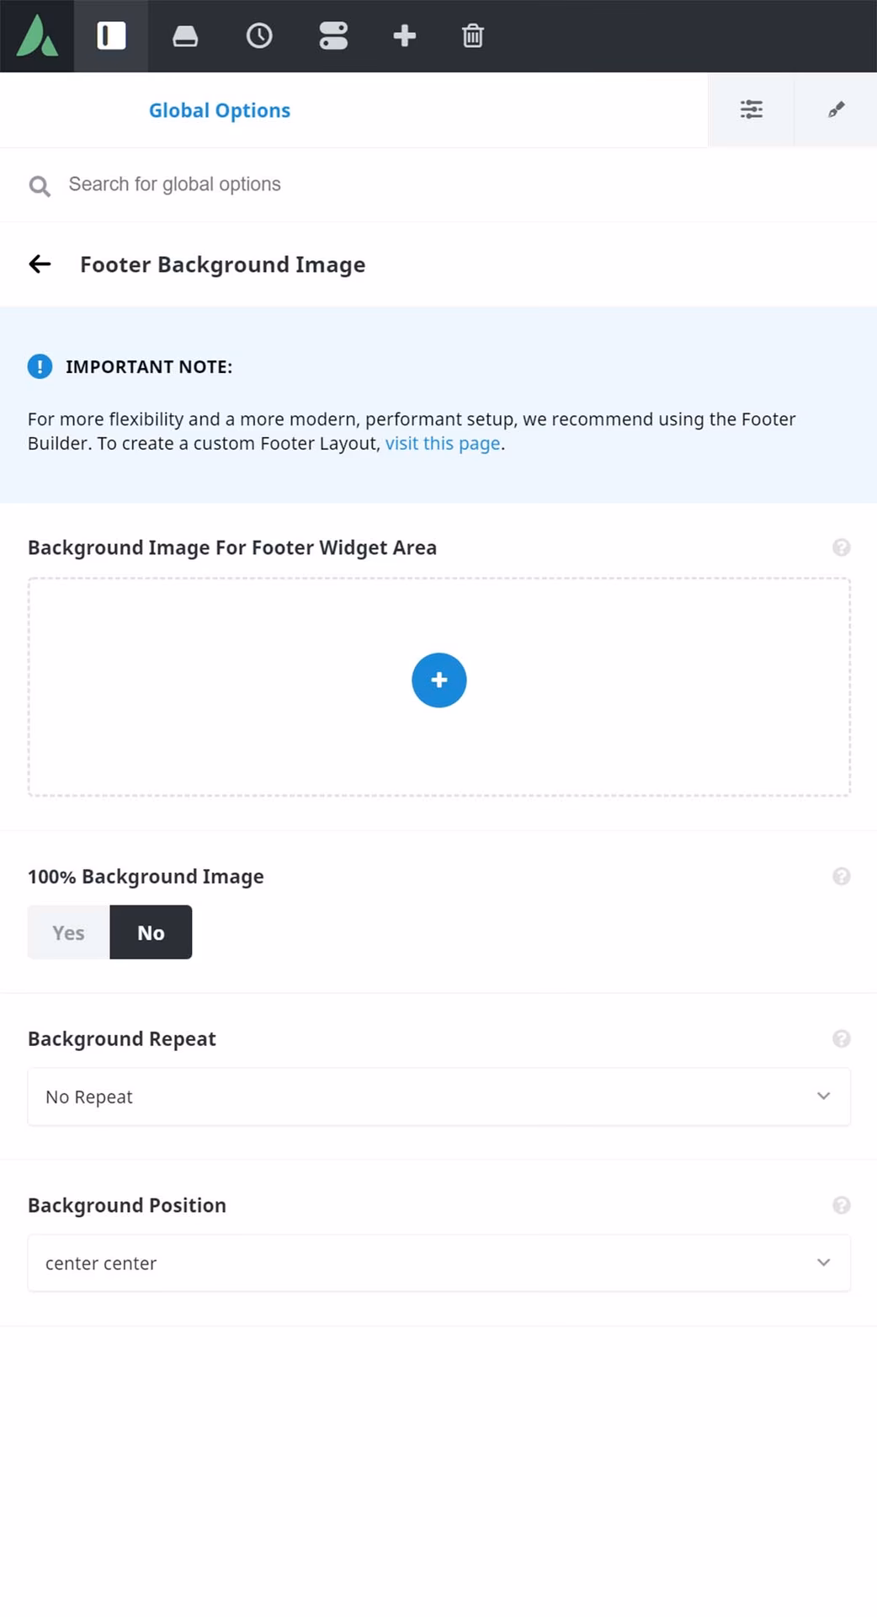Viewport: 877px width, 1617px height.
Task: Go back using the arrow next to Footer Background Image
Action: 40,264
